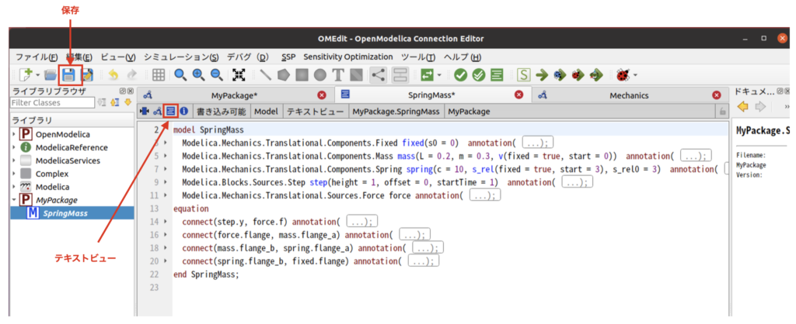
Task: Switch to Text View button
Action: [171, 111]
